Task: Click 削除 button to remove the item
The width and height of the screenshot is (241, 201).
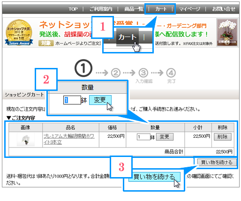Action: [x=223, y=137]
